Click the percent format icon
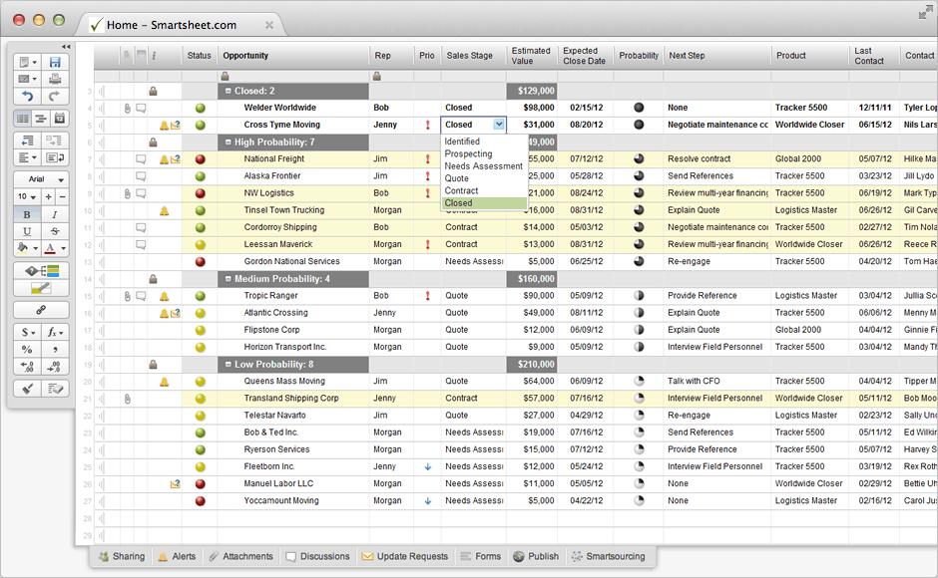The image size is (938, 578). tap(26, 349)
